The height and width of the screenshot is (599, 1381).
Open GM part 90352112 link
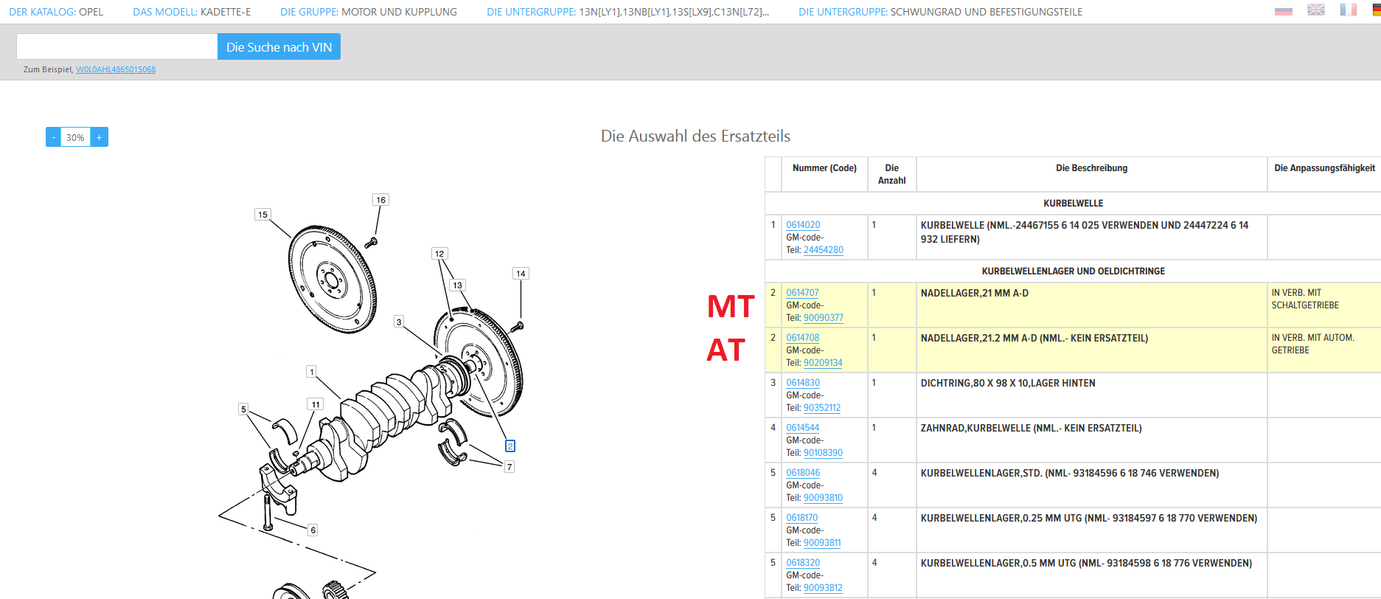[821, 408]
